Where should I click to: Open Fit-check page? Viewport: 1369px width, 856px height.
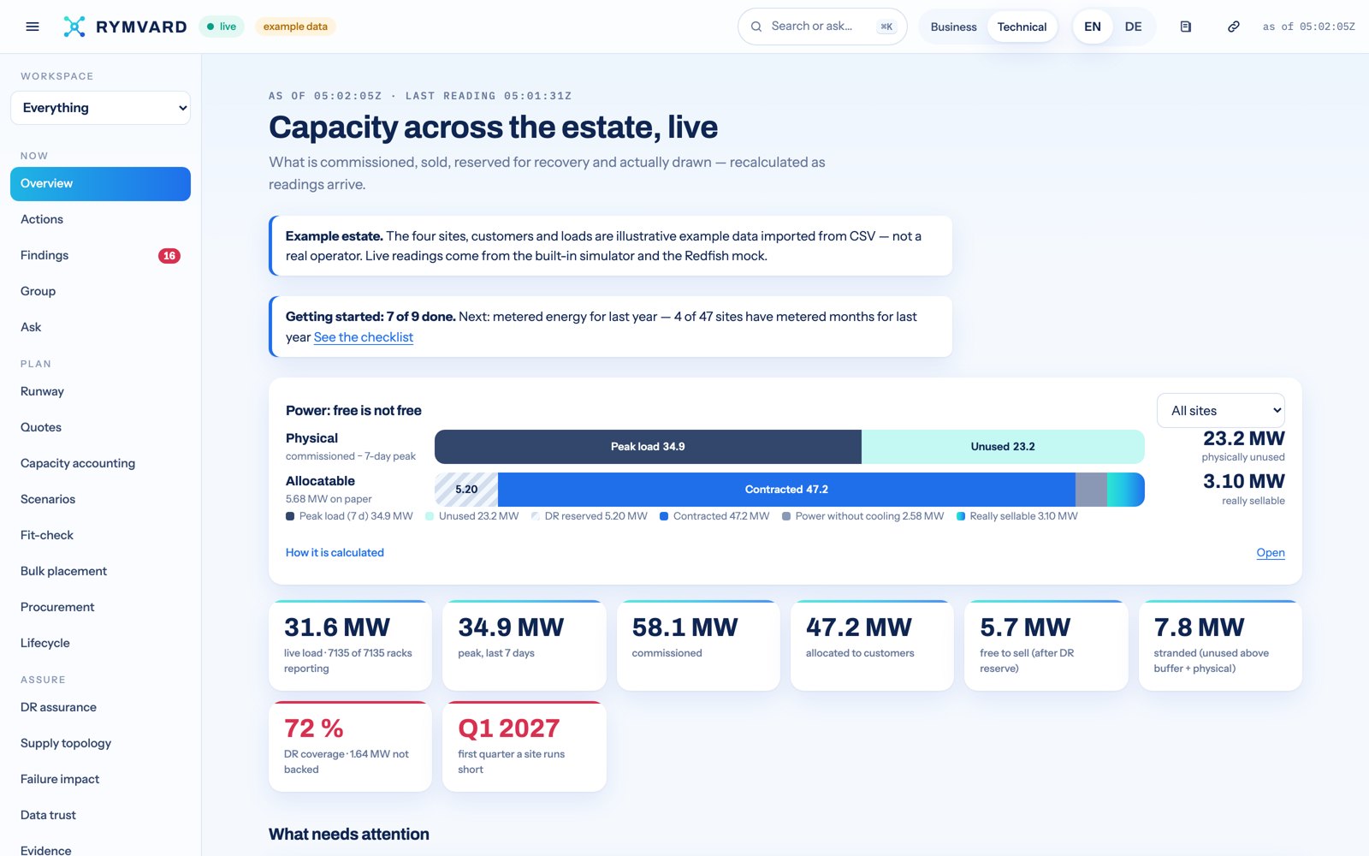point(100,536)
